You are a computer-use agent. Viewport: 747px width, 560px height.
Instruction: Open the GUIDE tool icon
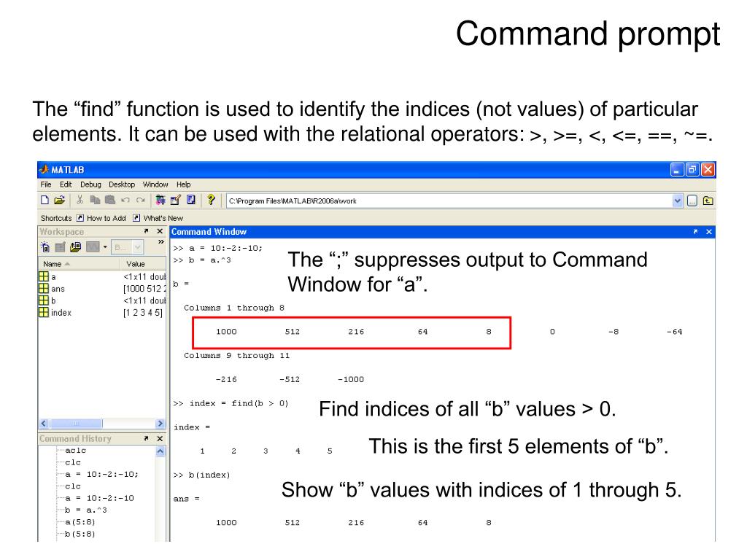pyautogui.click(x=175, y=201)
